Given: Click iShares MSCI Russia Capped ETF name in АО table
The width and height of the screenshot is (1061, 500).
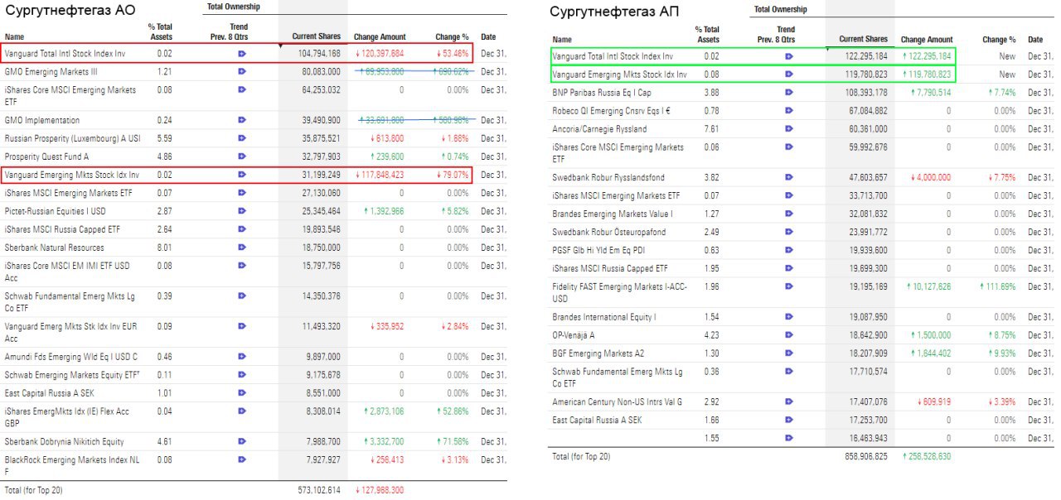Looking at the screenshot, I should click(x=62, y=229).
